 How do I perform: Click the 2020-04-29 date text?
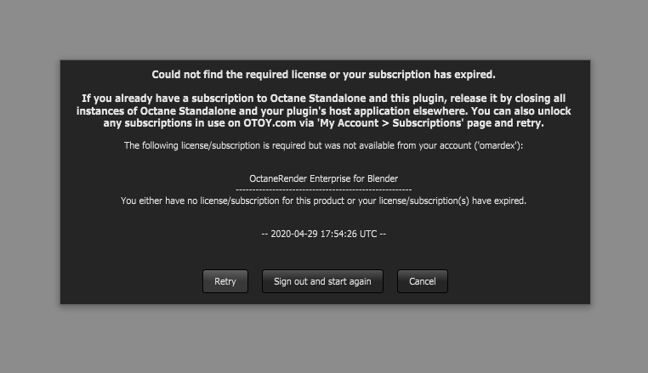(294, 234)
